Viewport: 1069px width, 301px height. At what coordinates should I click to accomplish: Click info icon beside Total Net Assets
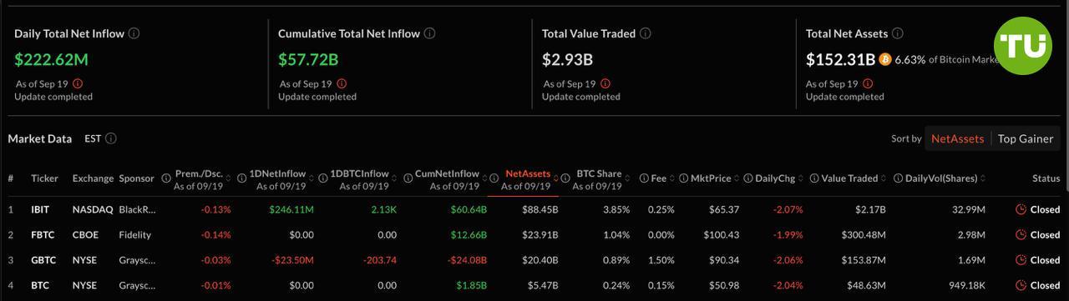(x=897, y=34)
